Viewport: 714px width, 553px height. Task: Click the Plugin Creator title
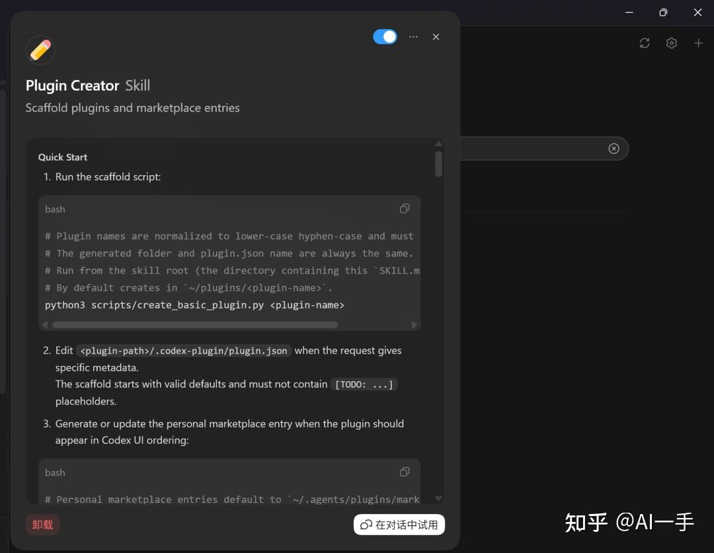[x=72, y=85]
